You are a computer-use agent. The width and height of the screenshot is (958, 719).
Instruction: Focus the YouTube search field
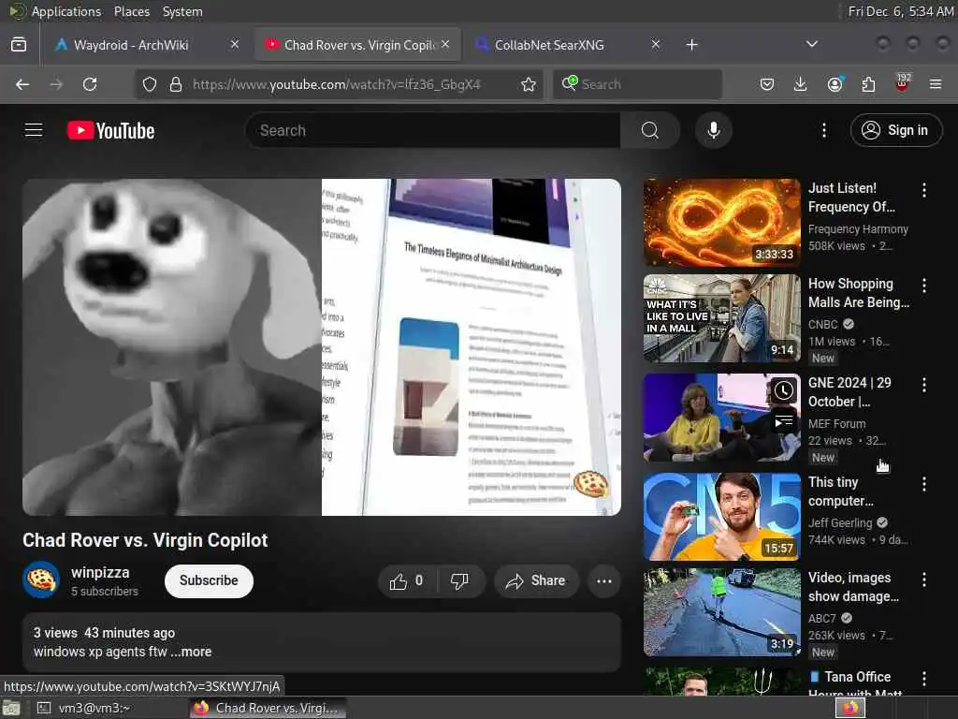[432, 130]
